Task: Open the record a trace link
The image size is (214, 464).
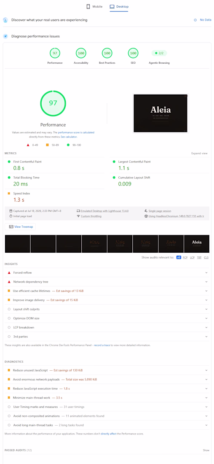Action: pos(102,345)
